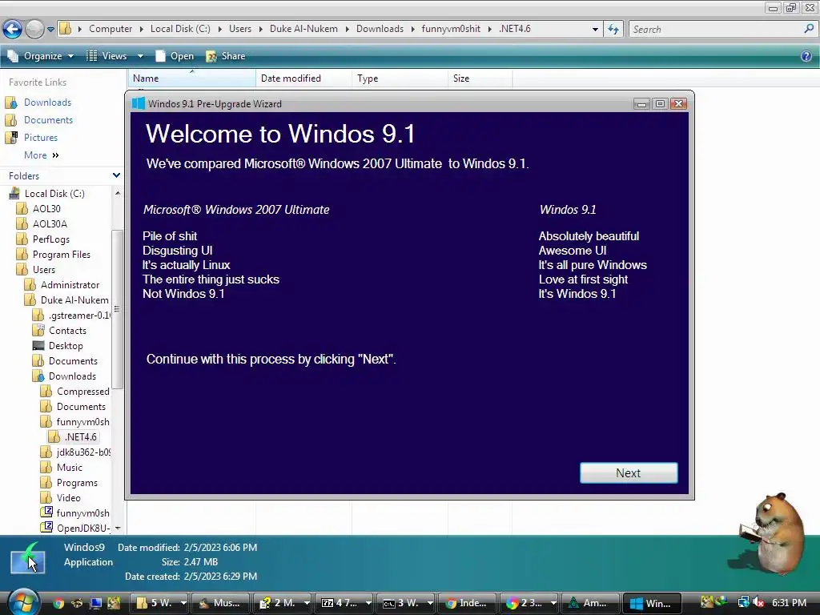Screen dimensions: 820x615
Task: Click the Forward navigation arrow in Explorer
Action: coord(34,29)
